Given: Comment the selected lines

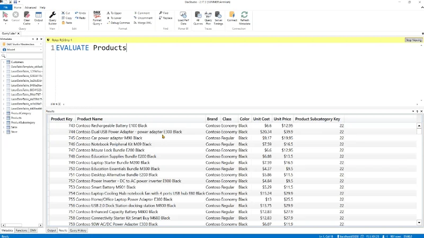Looking at the screenshot, I should (x=142, y=13).
